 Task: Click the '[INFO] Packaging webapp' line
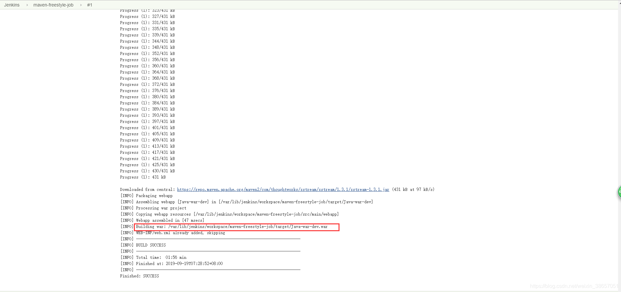tap(146, 196)
